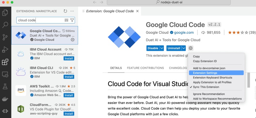Screen dimensions: 256x118
Task: Click the extension details vertical scrollbar
Action: tap(249, 80)
